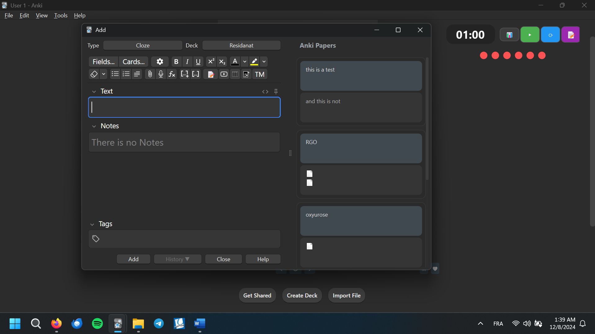
Task: Insert a new cloze deletion
Action: [x=185, y=74]
